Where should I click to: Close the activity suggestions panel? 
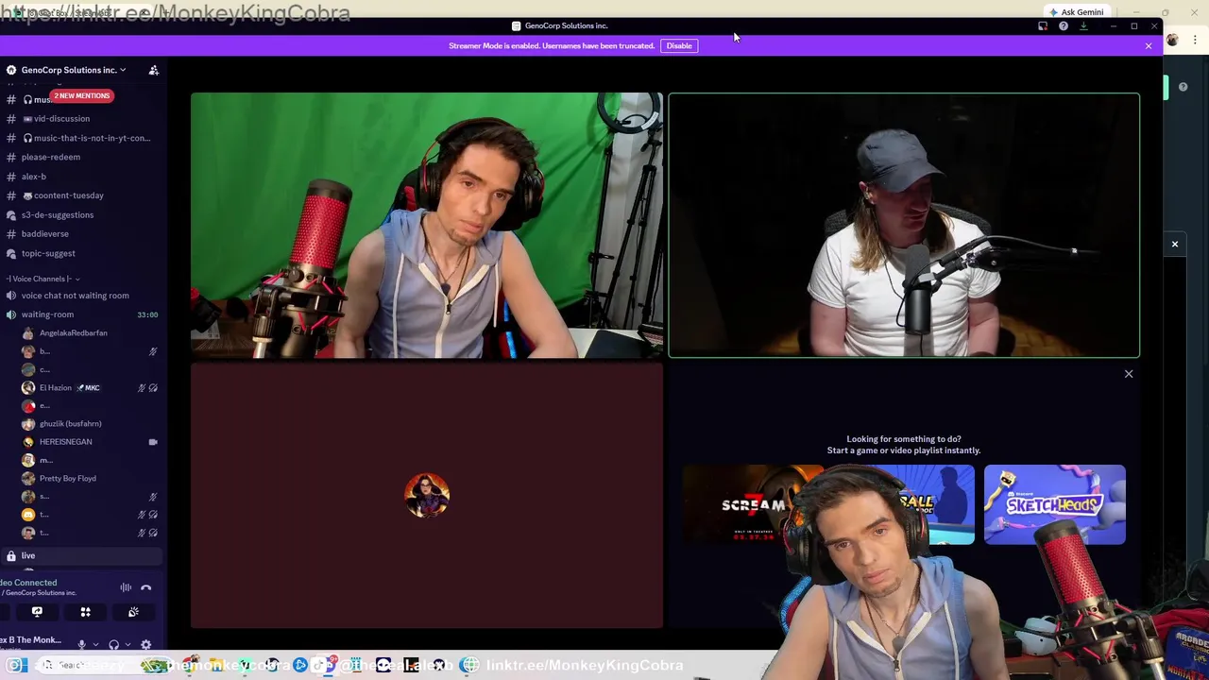click(1129, 374)
